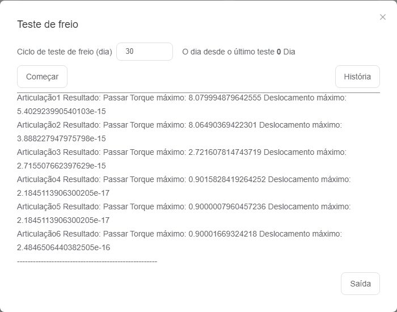Select the Articulação2 result line
The width and height of the screenshot is (397, 312).
[180, 125]
